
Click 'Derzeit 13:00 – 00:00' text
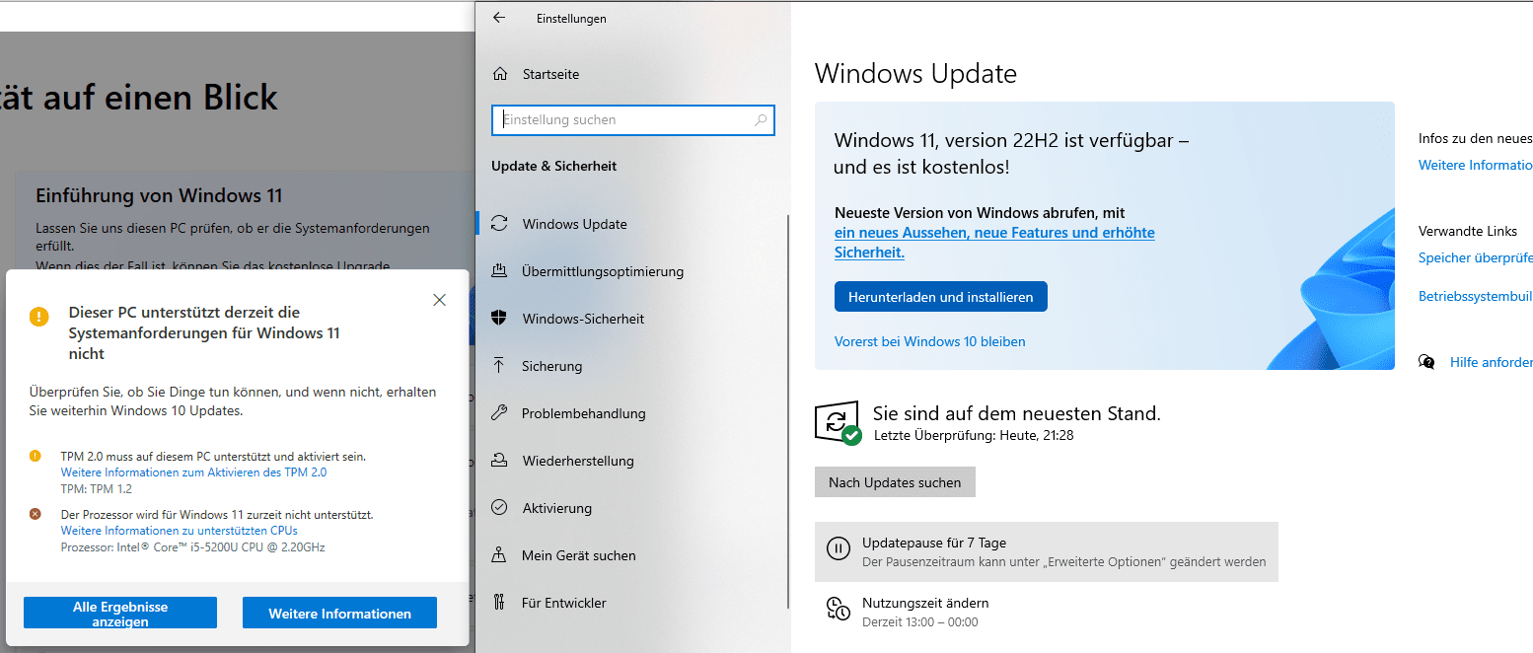(920, 621)
